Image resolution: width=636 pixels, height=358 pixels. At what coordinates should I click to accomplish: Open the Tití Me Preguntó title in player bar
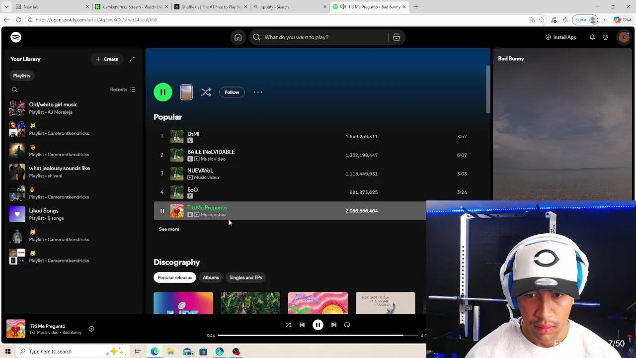tap(48, 326)
